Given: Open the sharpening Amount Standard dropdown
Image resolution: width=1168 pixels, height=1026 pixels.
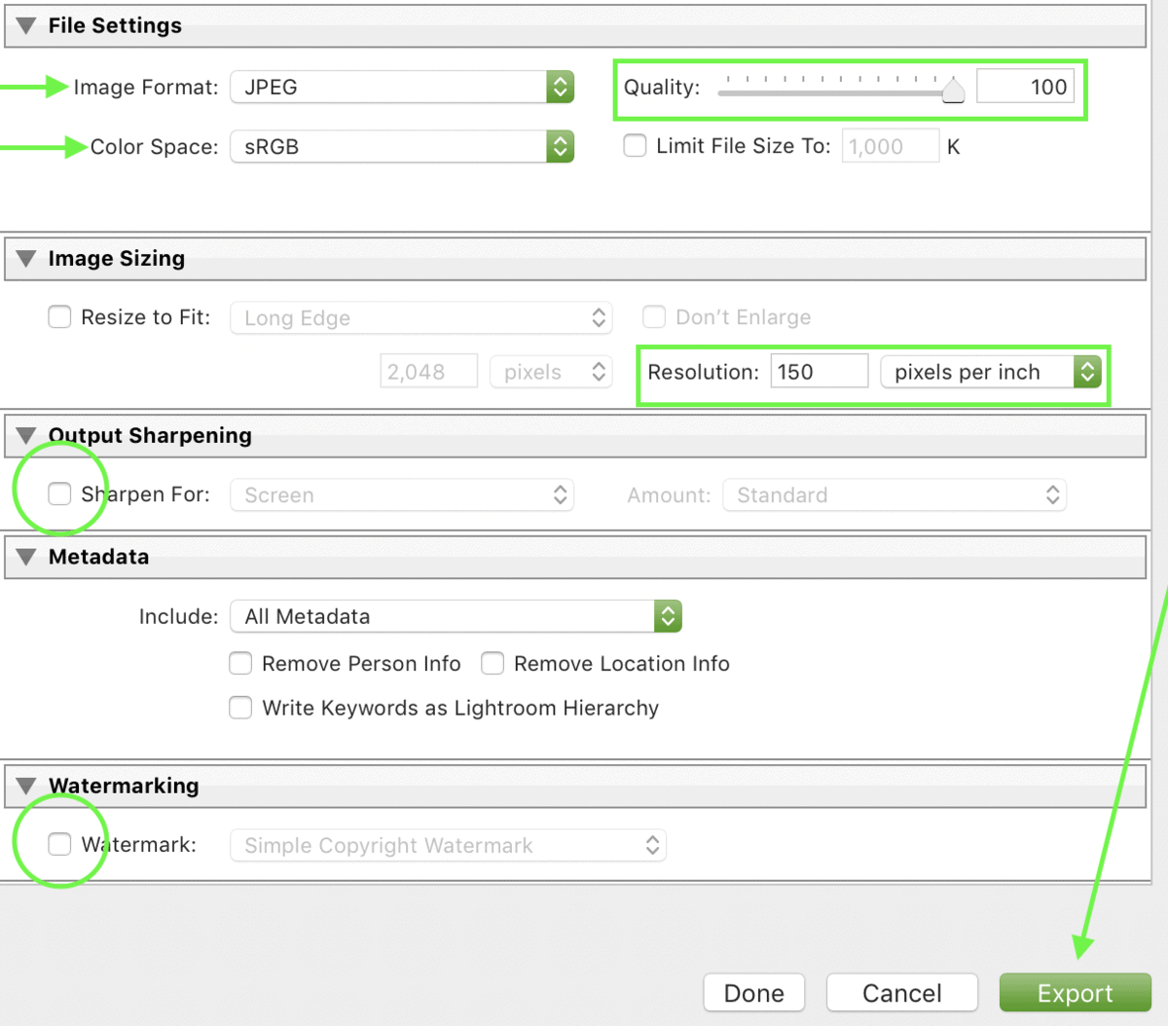Looking at the screenshot, I should (x=894, y=495).
